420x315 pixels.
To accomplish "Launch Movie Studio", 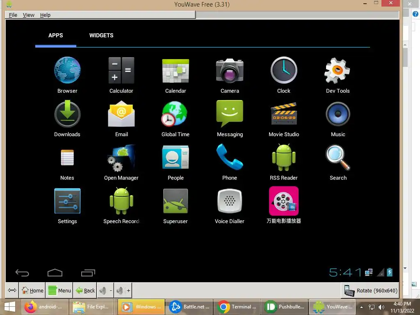I will (284, 119).
